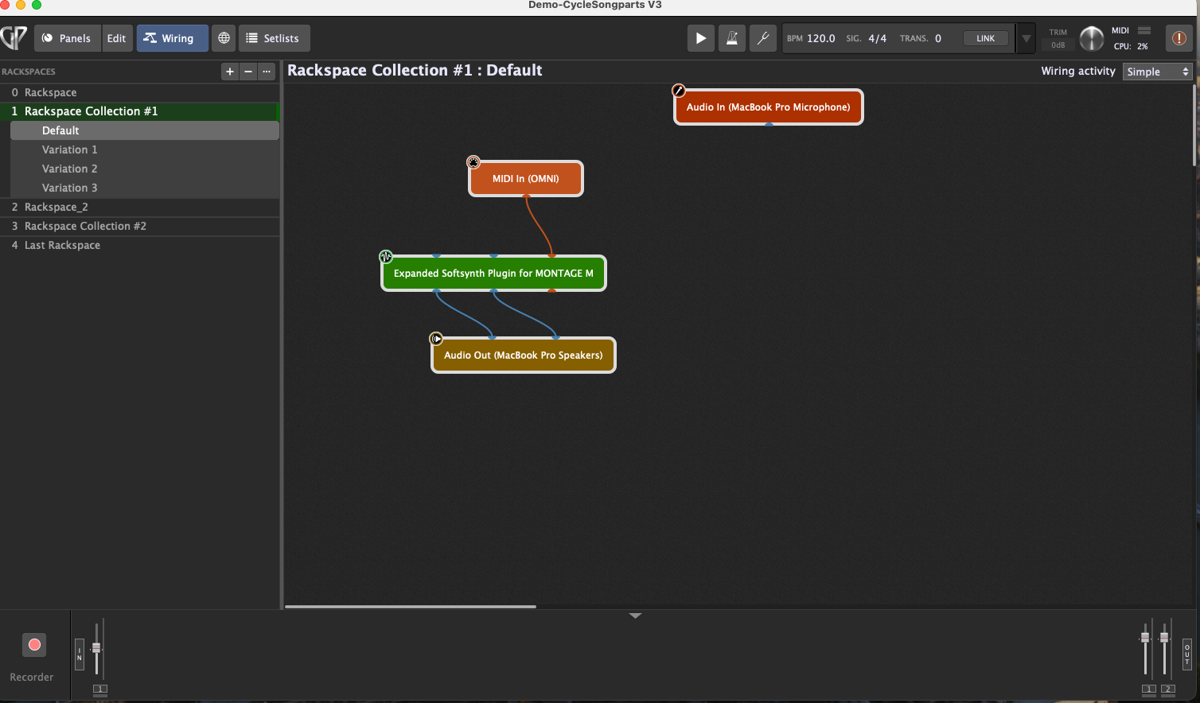Click the globe icon in toolbar
The image size is (1200, 703).
[224, 38]
